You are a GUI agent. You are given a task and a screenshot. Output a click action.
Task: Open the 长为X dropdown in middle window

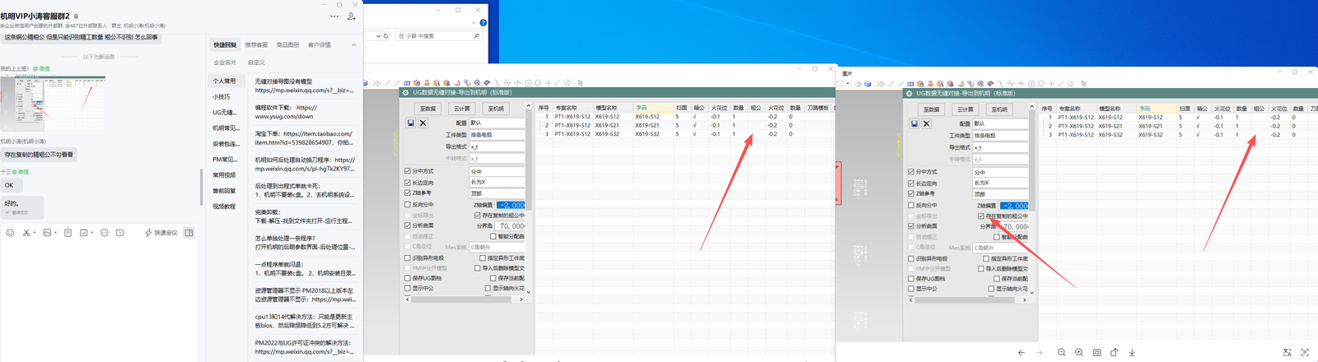tap(497, 183)
